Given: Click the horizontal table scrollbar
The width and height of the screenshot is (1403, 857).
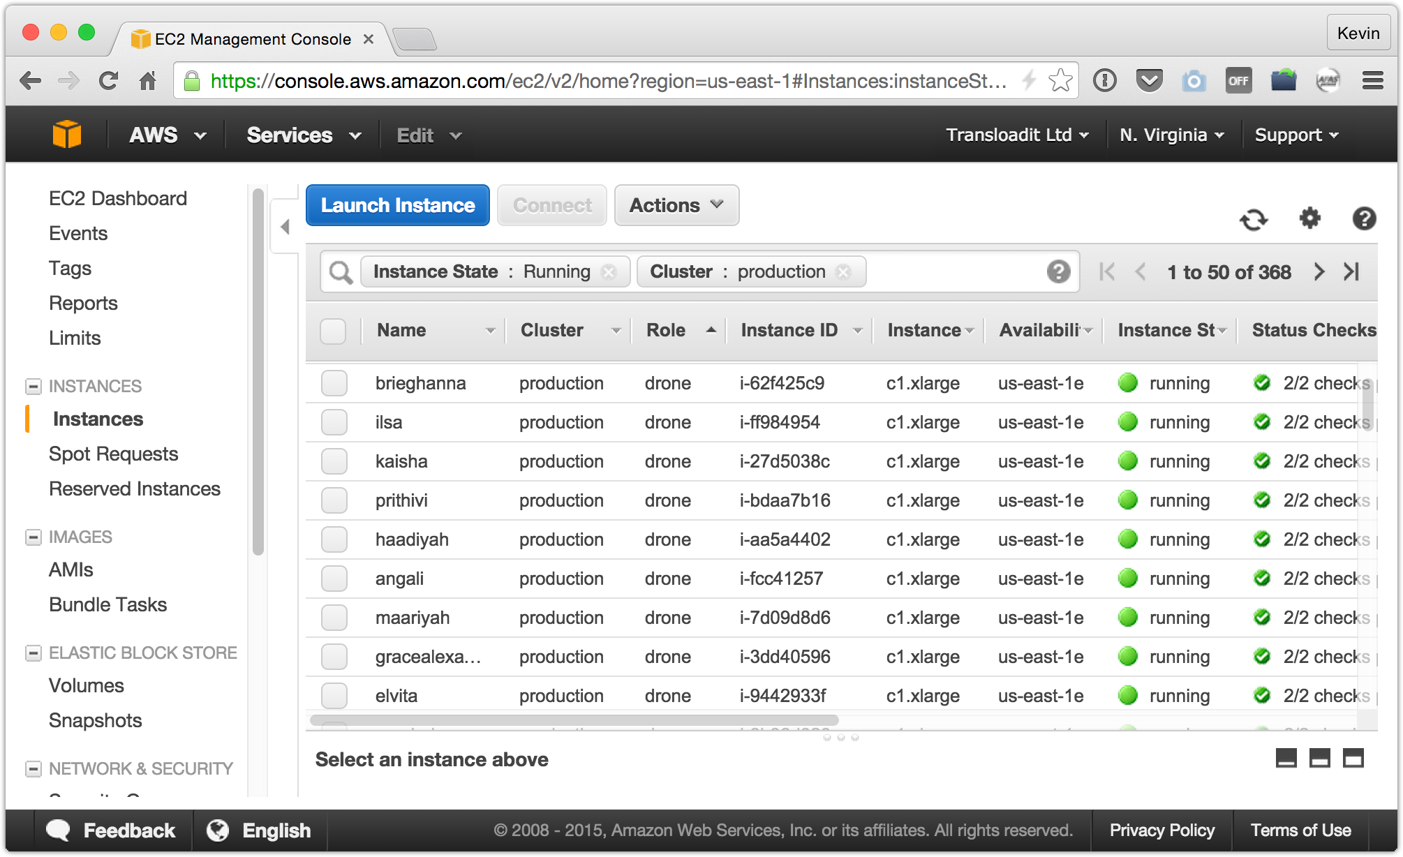Looking at the screenshot, I should coord(574,720).
